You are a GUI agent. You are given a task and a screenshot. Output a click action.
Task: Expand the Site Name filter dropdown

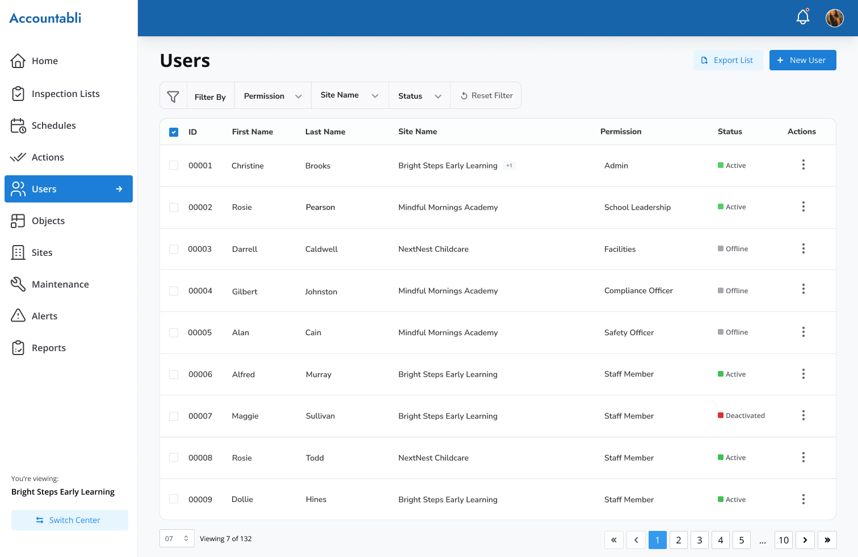click(x=350, y=95)
